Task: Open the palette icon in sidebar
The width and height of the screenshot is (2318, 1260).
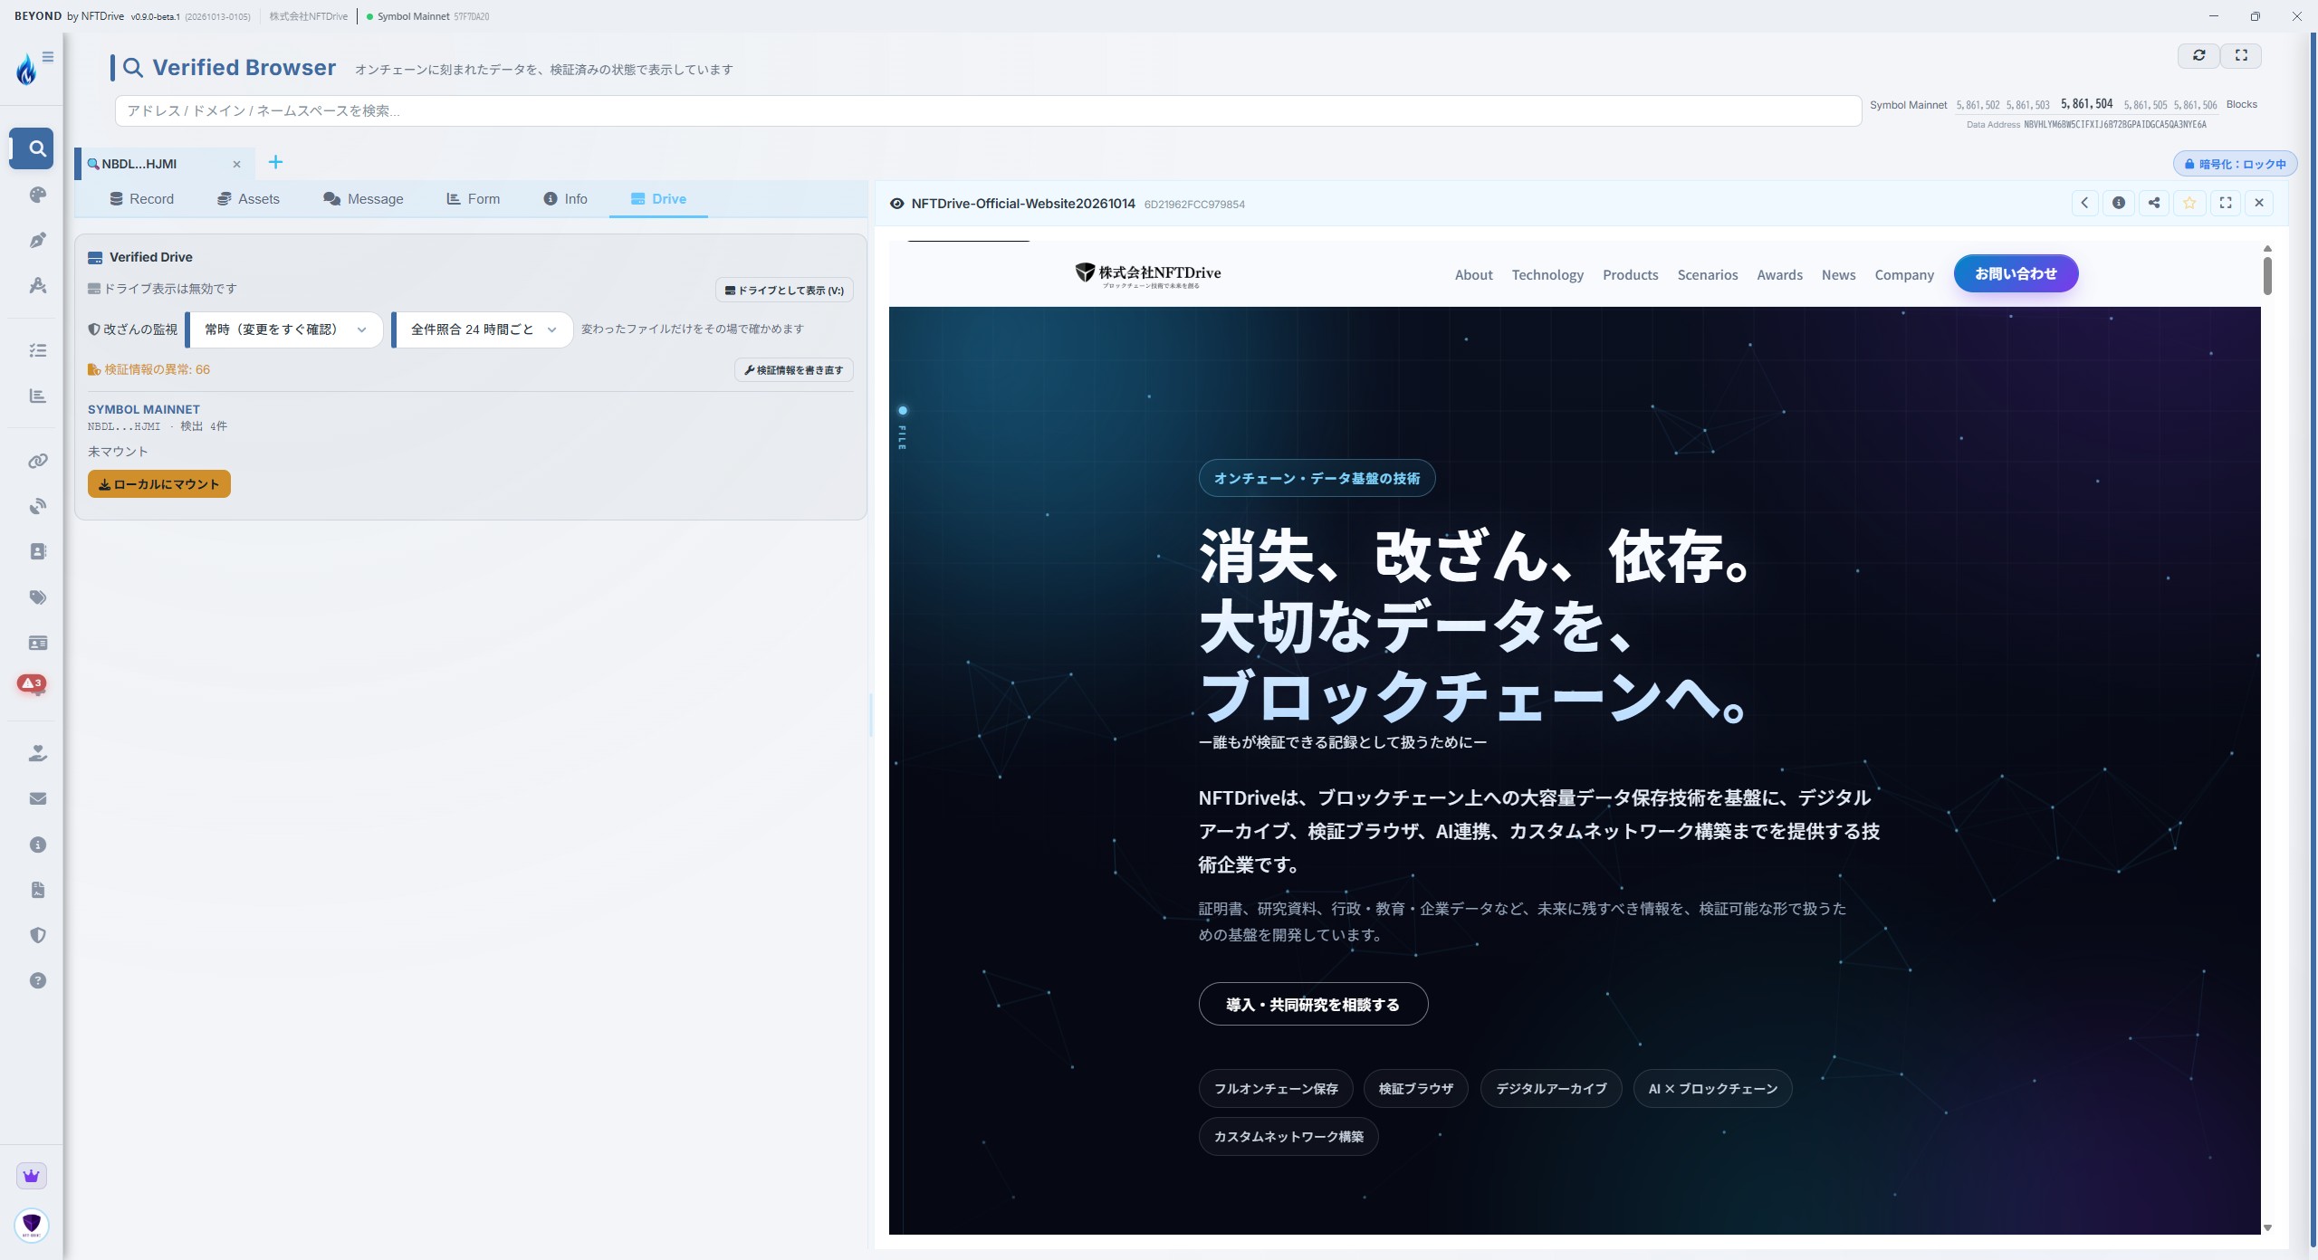Action: click(37, 195)
